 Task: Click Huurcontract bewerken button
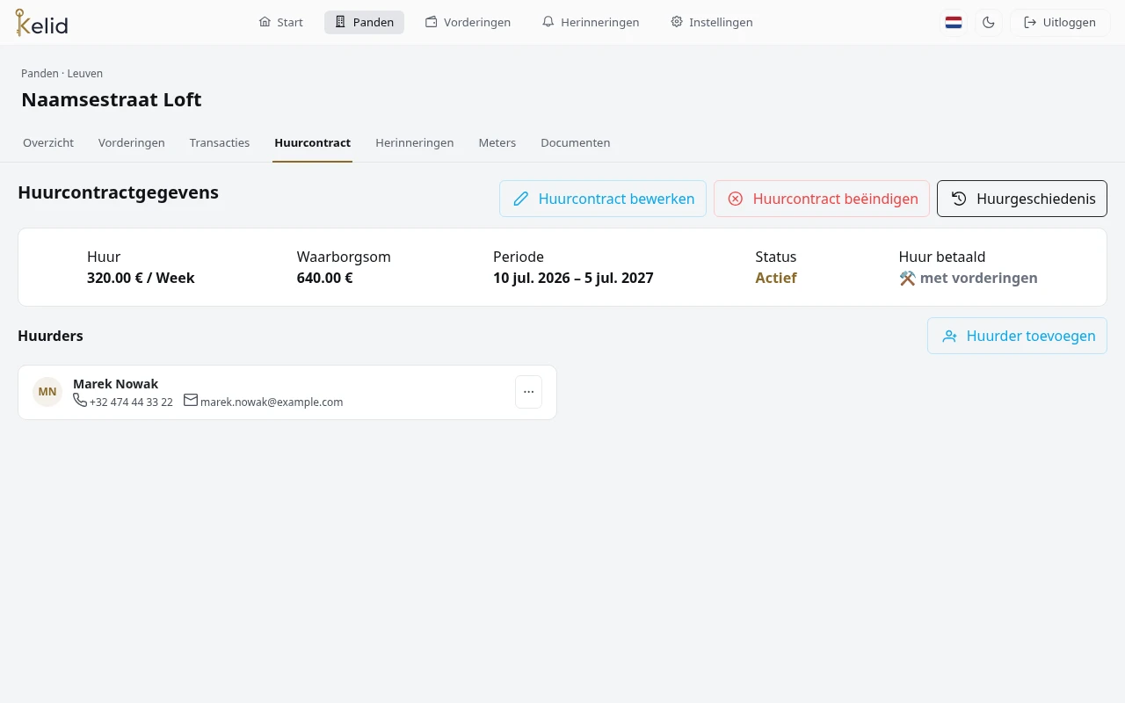(x=603, y=199)
